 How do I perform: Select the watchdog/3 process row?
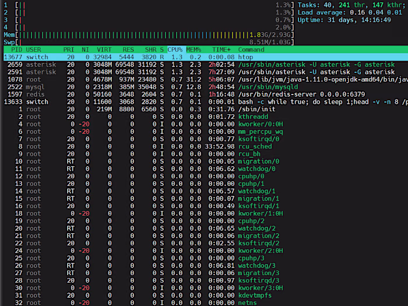pyautogui.click(x=206, y=266)
